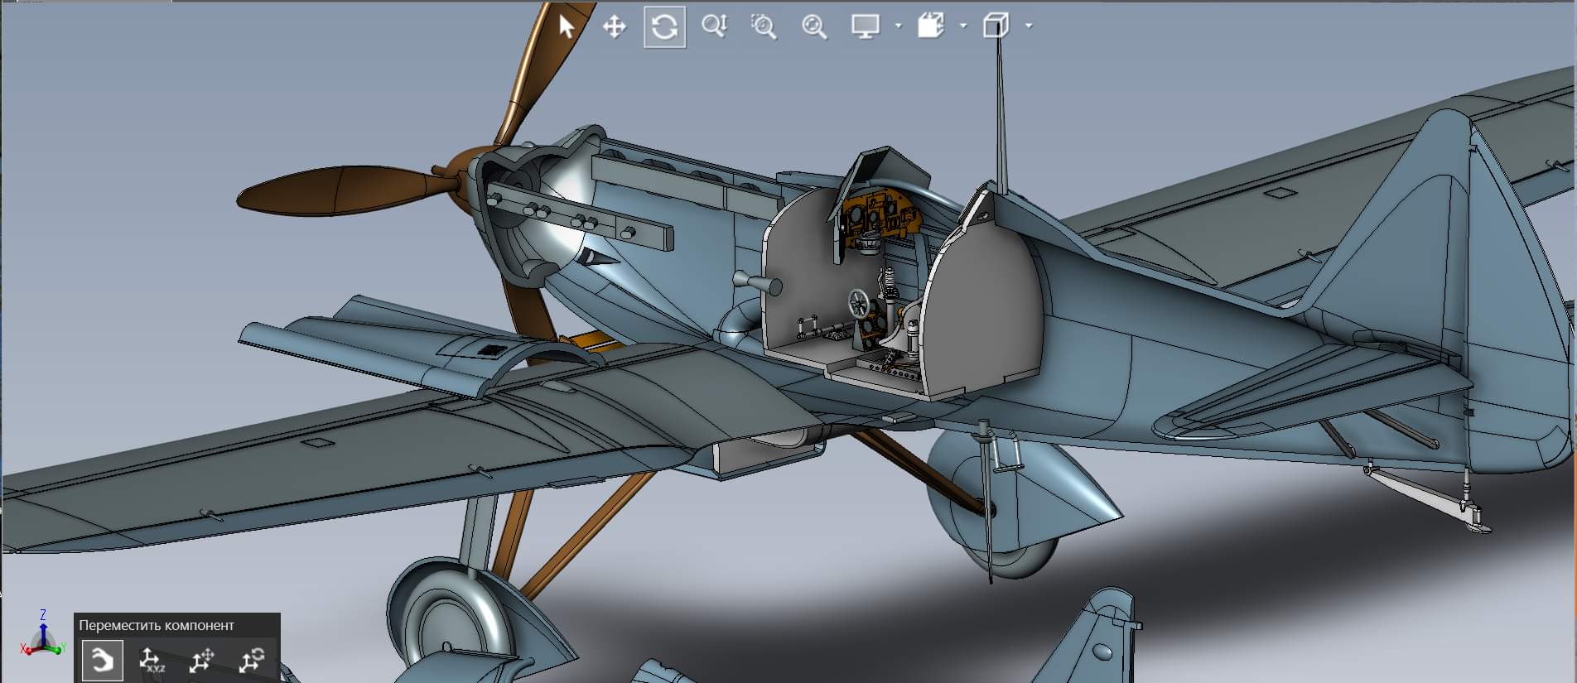Click the wireframe cube display style icon

coord(996,26)
